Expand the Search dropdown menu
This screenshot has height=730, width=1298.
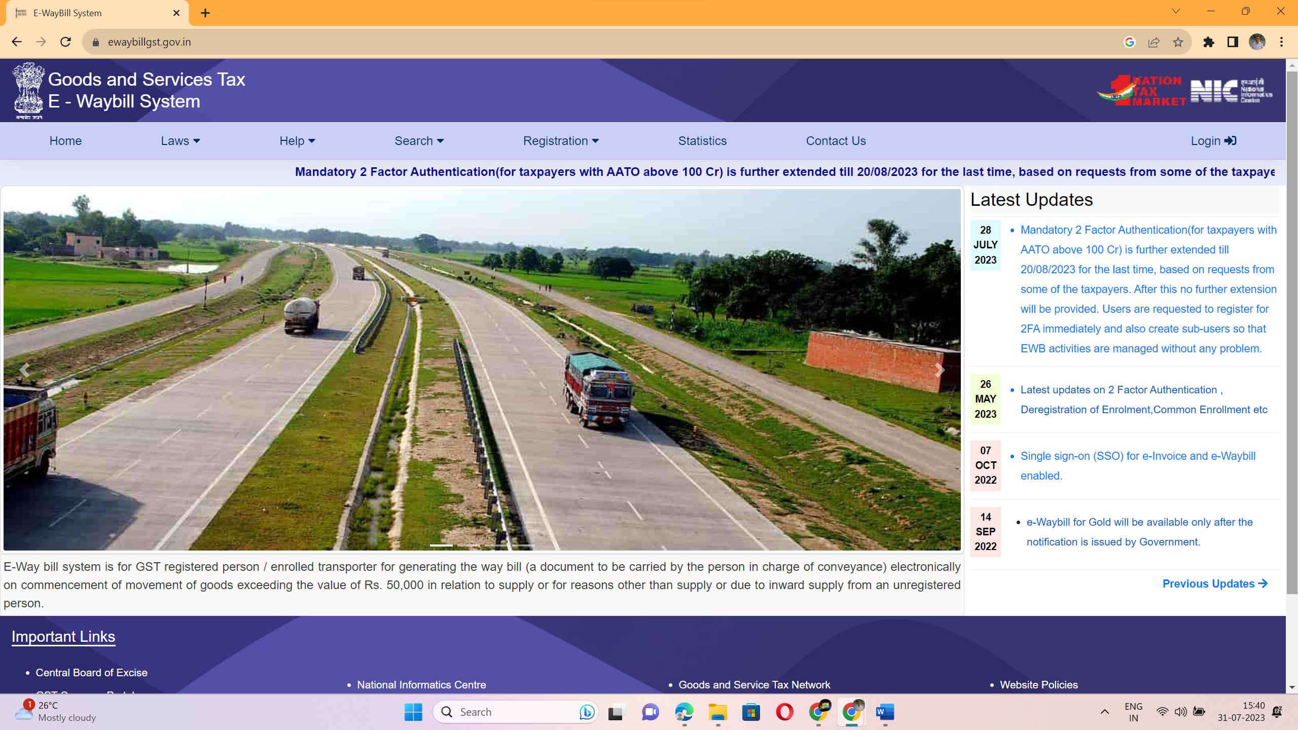point(419,141)
